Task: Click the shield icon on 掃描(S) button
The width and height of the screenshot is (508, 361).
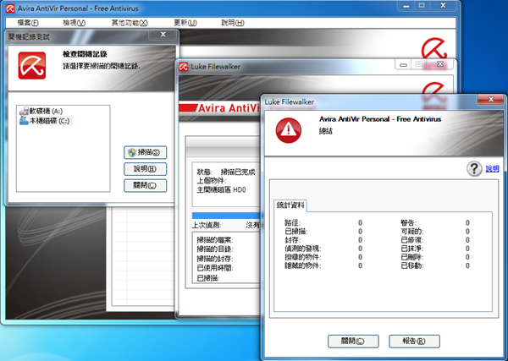Action: click(131, 153)
